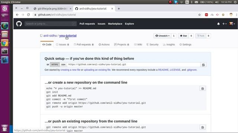Open Explore in the navbar

pyautogui.click(x=129, y=24)
